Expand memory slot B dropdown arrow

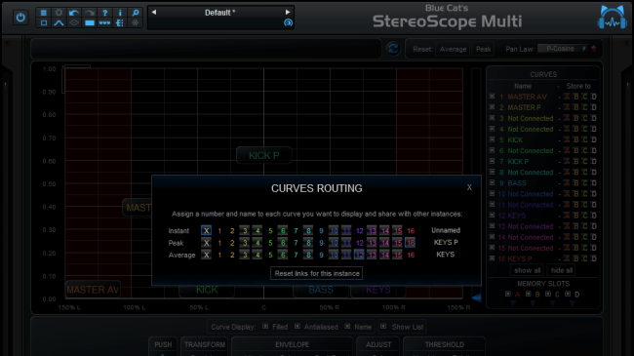pos(533,303)
